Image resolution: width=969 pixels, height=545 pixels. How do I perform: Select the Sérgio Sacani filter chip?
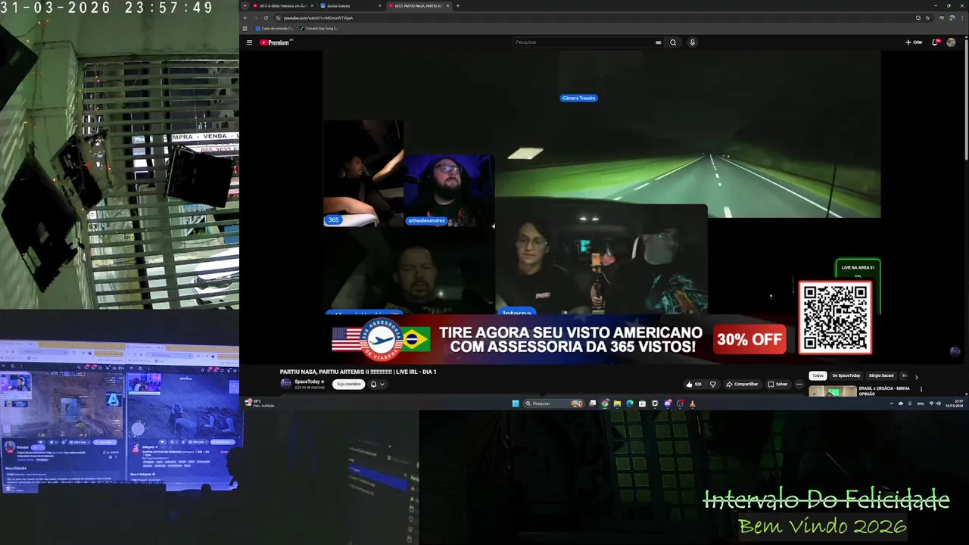tap(881, 375)
